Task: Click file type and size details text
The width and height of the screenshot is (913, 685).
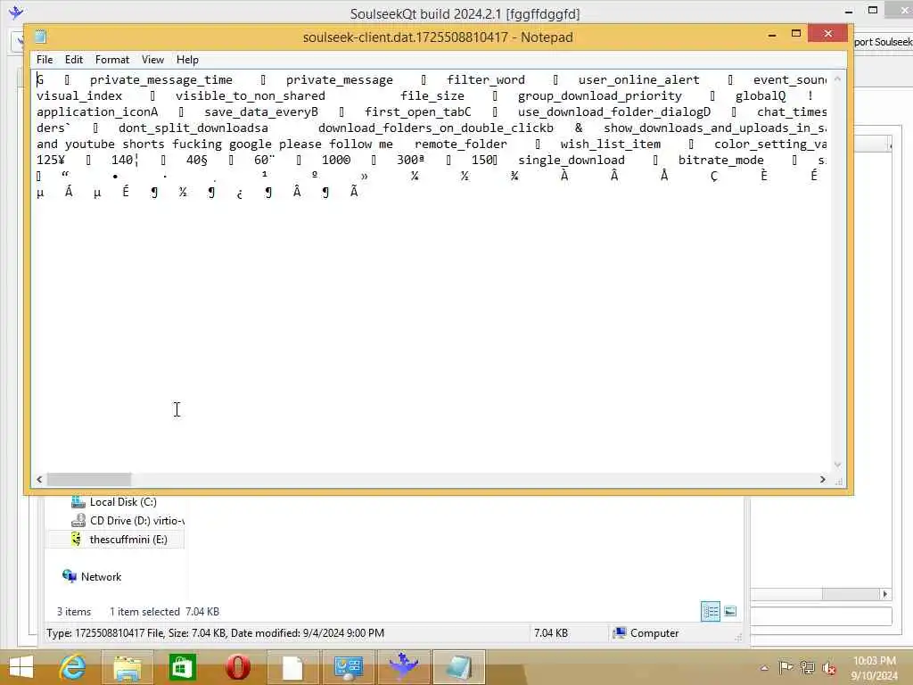Action: pos(215,632)
